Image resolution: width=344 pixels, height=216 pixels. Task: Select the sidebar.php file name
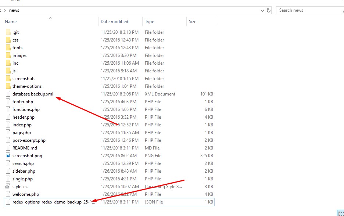24,171
